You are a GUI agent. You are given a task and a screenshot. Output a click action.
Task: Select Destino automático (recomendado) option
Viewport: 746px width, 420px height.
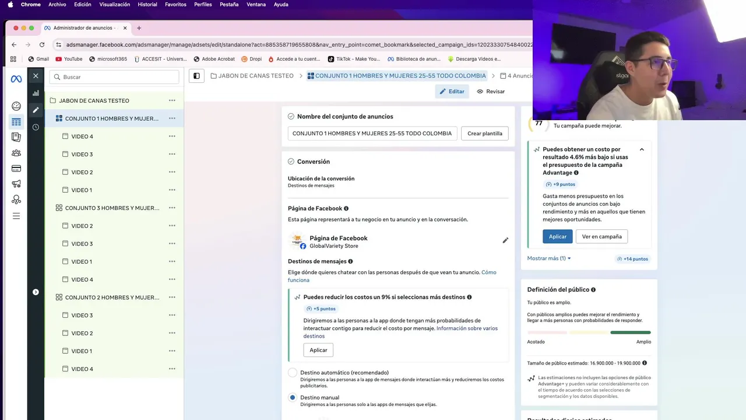293,373
